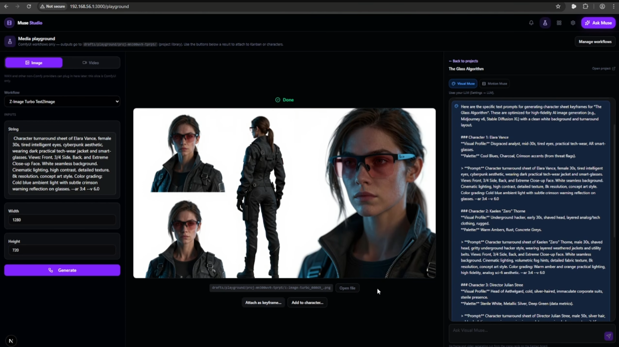Open settings gear icon in header
619x347 pixels.
point(573,23)
